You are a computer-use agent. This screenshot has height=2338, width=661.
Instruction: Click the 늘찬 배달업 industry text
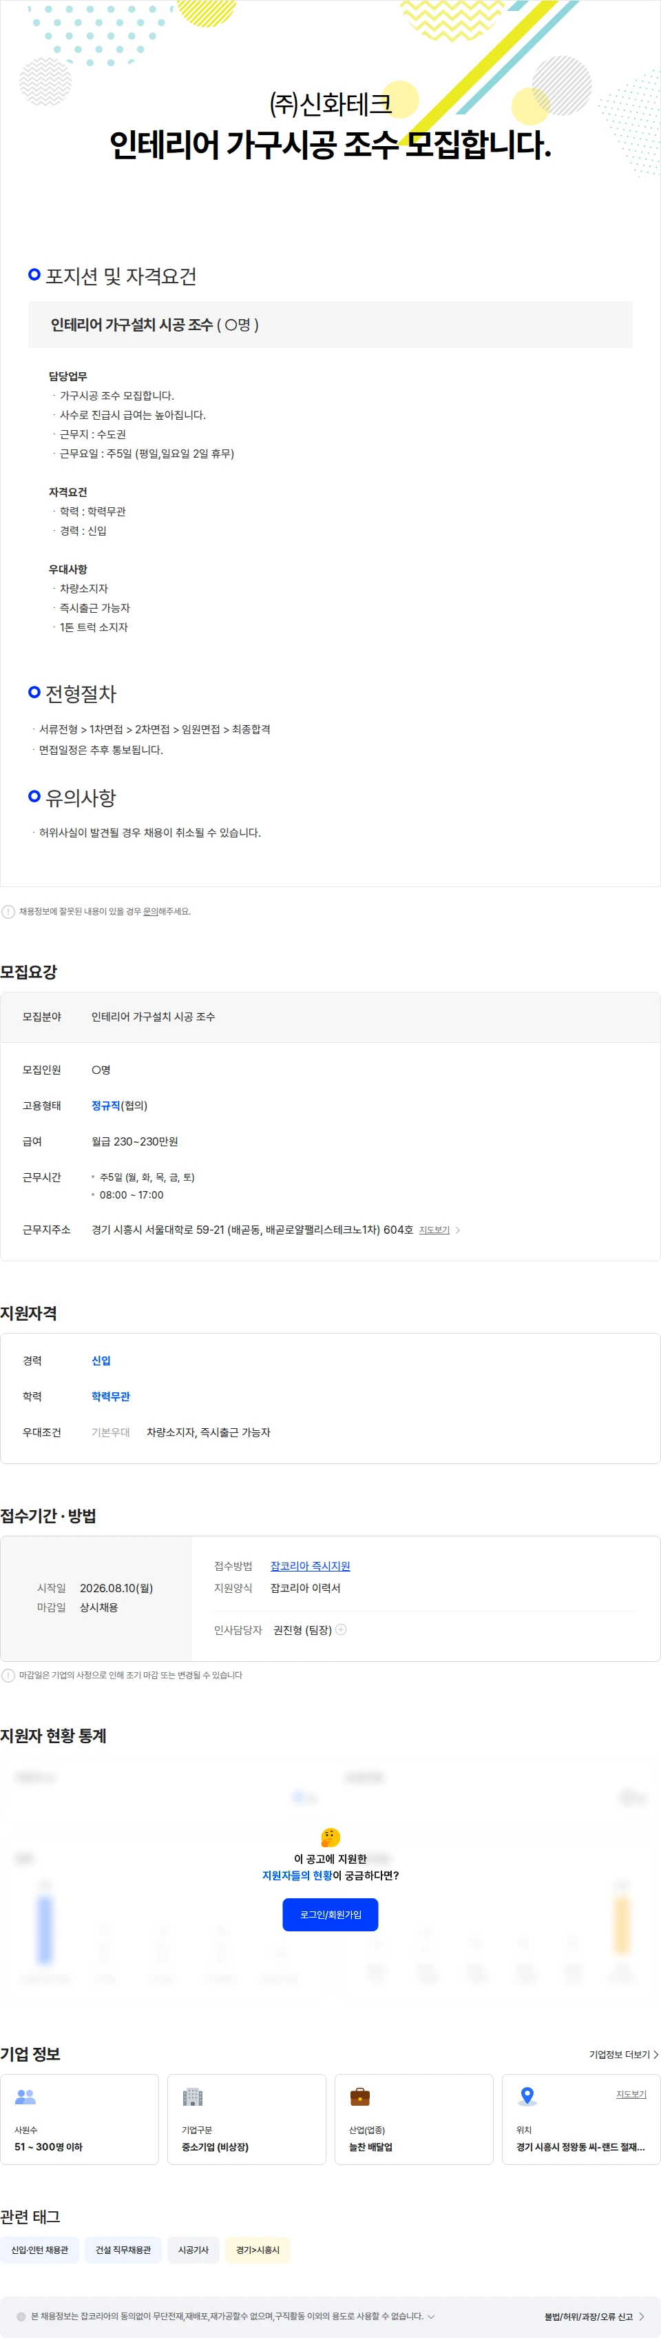tap(371, 2146)
